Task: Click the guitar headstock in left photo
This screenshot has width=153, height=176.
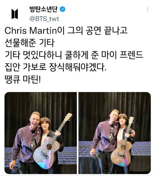Action: tap(68, 117)
